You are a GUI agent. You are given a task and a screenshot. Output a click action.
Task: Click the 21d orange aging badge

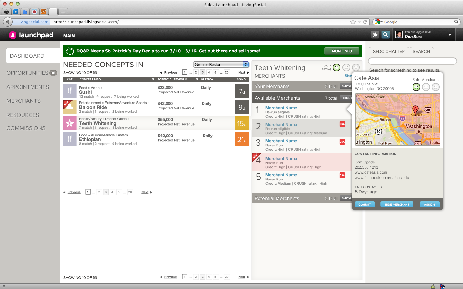click(x=242, y=139)
